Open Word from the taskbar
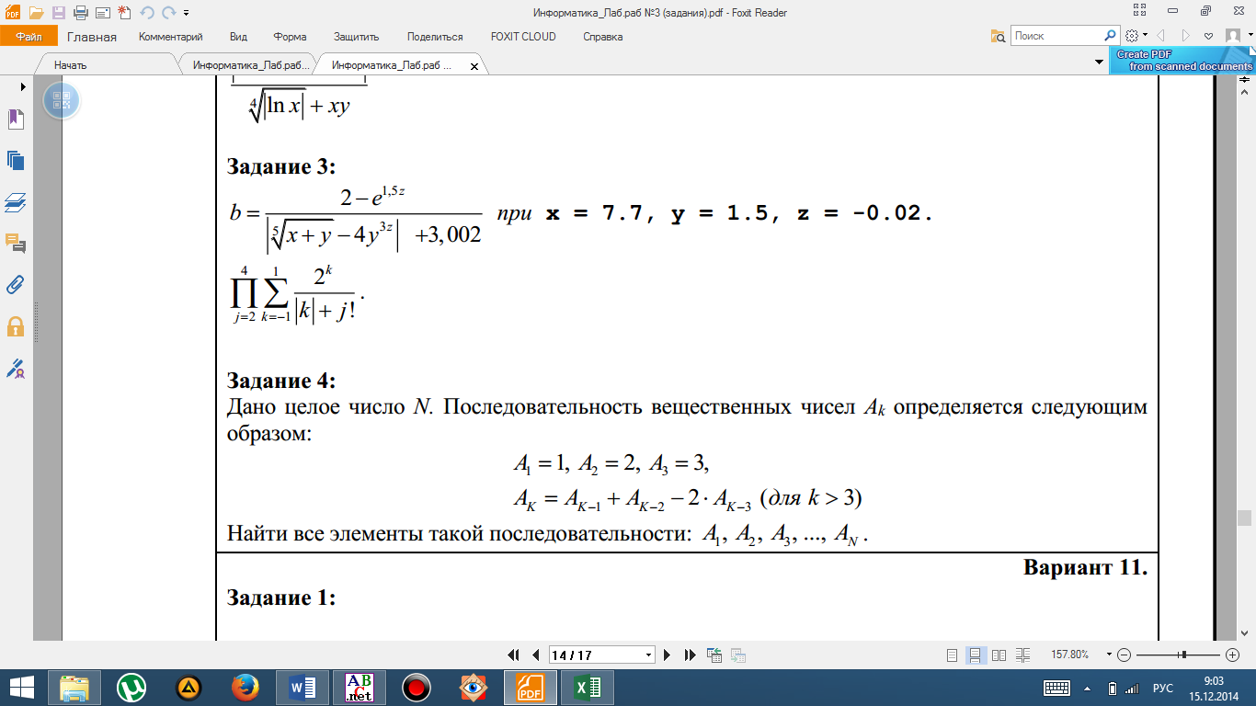Screen dimensions: 1256x706 (303, 688)
